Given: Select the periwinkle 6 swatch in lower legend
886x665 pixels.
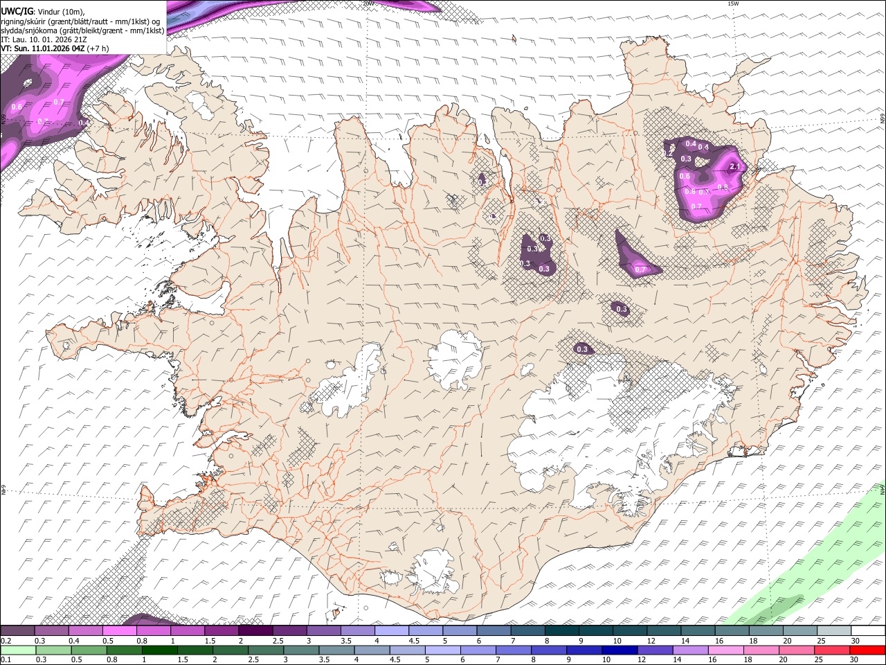Looking at the screenshot, I should (x=478, y=650).
